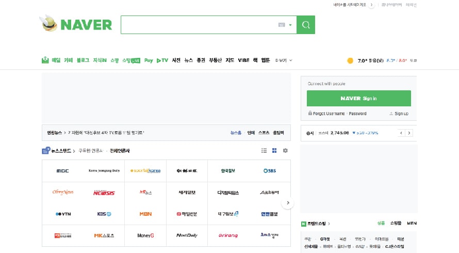Show the previous stock ticker item
Screen dimensions: 459x253
[401, 133]
